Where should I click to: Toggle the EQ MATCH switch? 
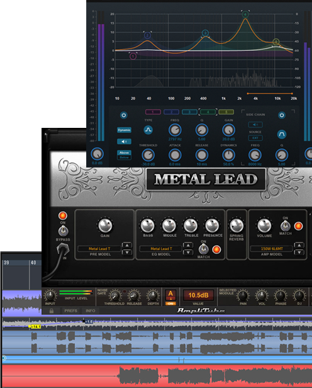[203, 249]
